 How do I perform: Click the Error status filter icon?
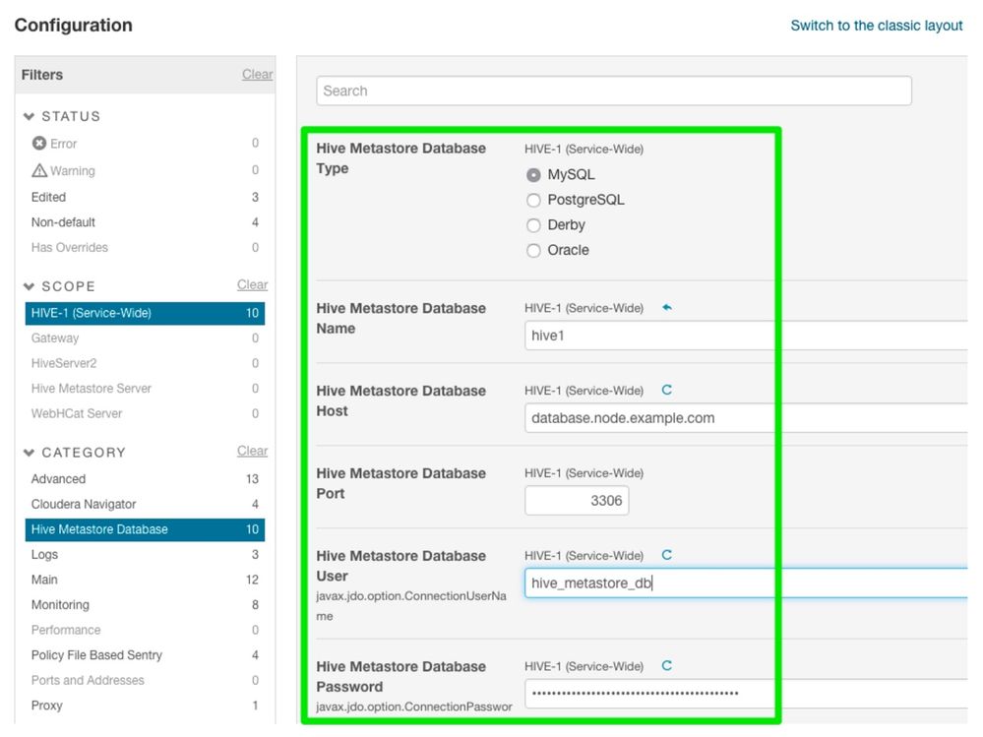[39, 144]
